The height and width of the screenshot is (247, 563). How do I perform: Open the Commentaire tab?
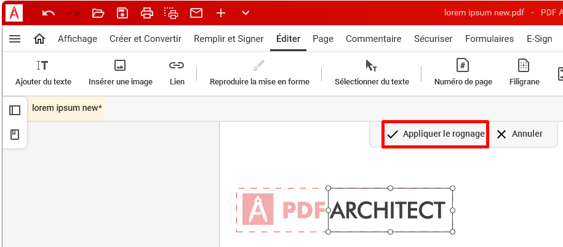[x=373, y=39]
